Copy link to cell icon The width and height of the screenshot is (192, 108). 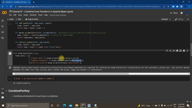tap(174, 51)
